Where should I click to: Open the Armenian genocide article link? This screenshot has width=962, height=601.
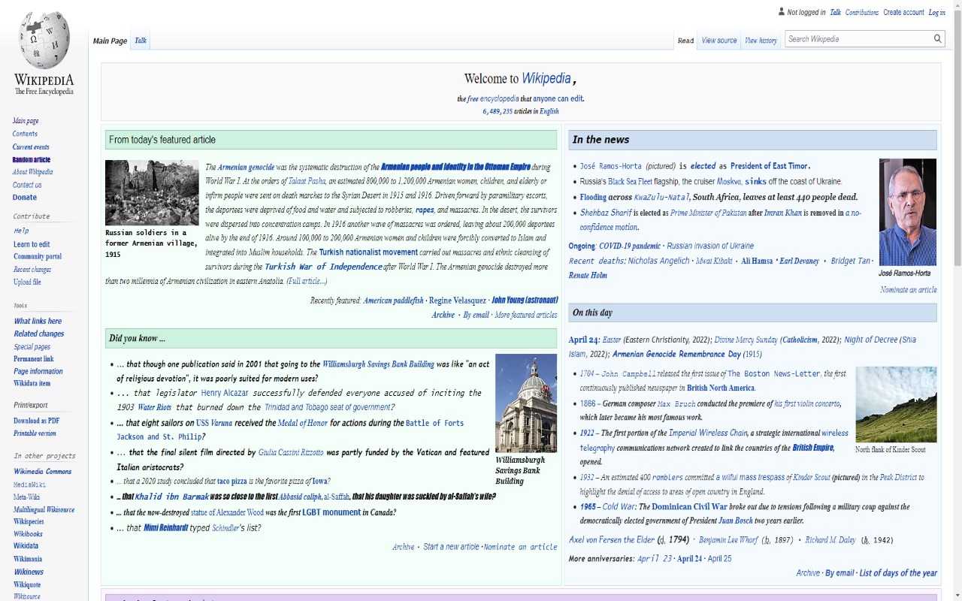[x=246, y=167]
